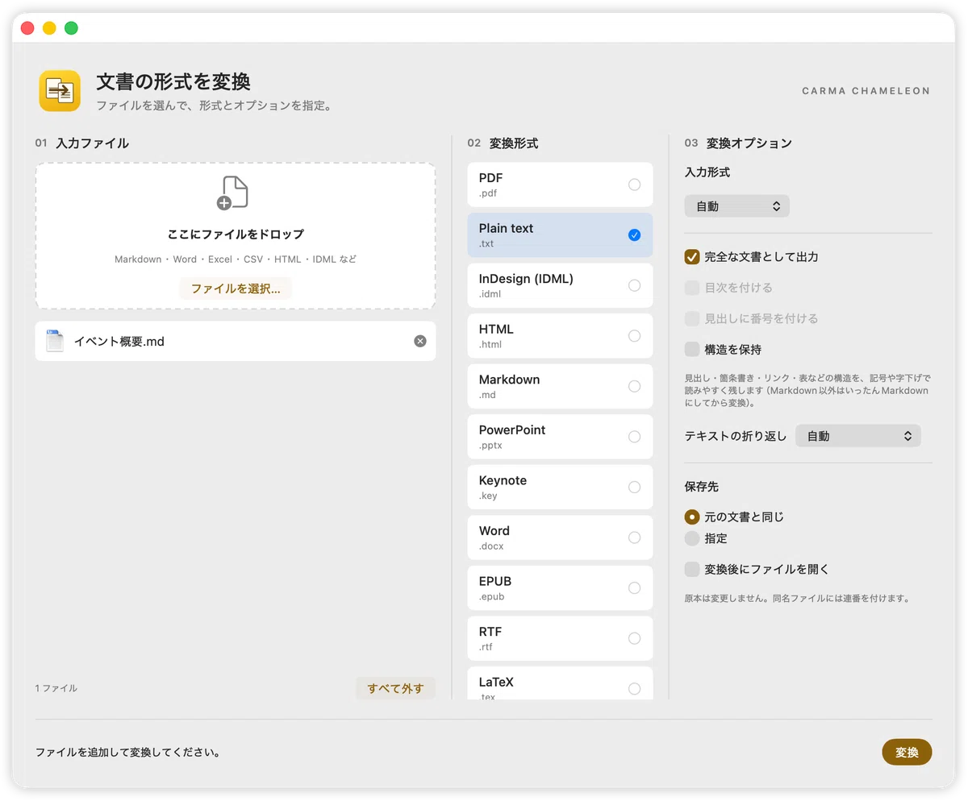Select the LaTeX format
The width and height of the screenshot is (968, 801).
(x=560, y=683)
